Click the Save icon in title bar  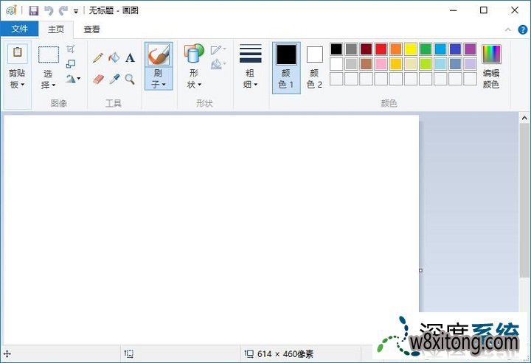pyautogui.click(x=33, y=10)
